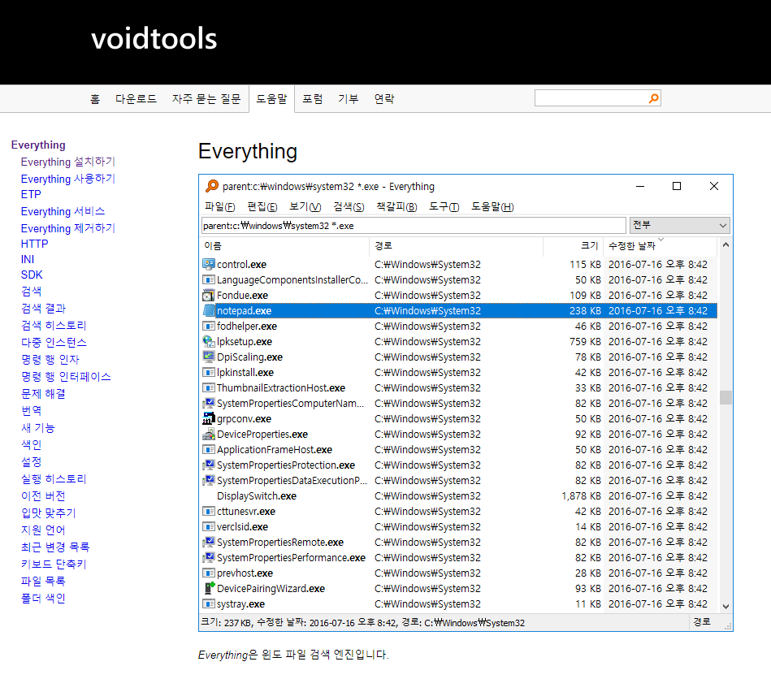Viewport: 771px width, 692px height.
Task: Sort by 수정한 날짜 column header
Action: 661,246
